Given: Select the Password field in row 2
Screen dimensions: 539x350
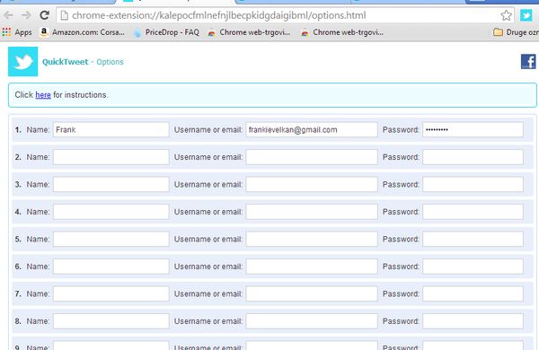Looking at the screenshot, I should [x=473, y=157].
